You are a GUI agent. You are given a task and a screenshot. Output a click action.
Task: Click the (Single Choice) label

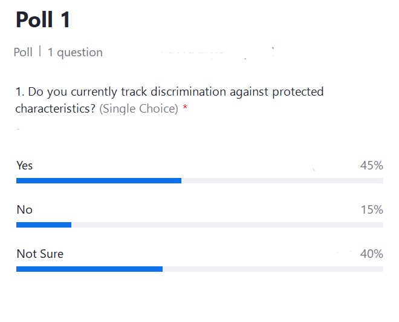tap(138, 109)
